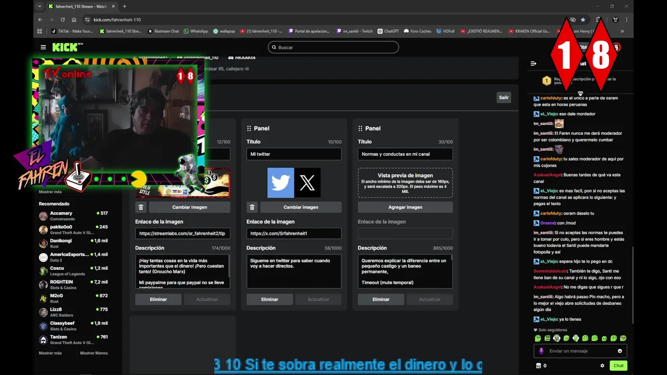The image size is (667, 375).
Task: Click the Buscar search field
Action: 333,47
